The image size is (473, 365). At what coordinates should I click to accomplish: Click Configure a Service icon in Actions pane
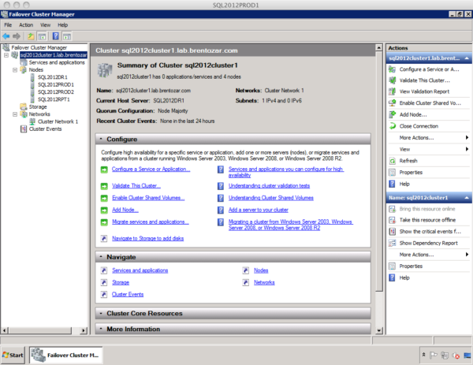(x=392, y=69)
